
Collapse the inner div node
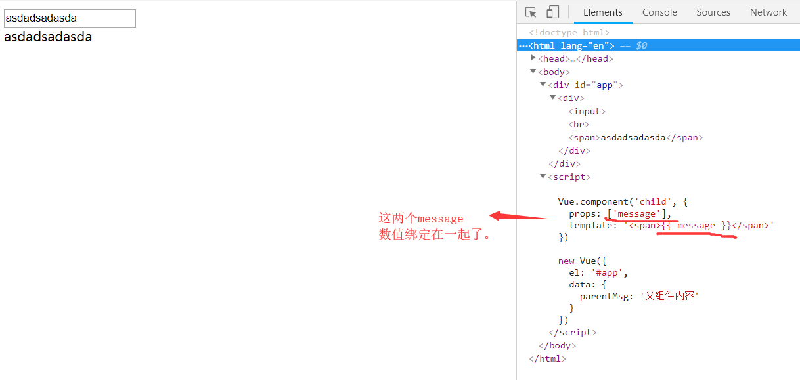coord(553,98)
